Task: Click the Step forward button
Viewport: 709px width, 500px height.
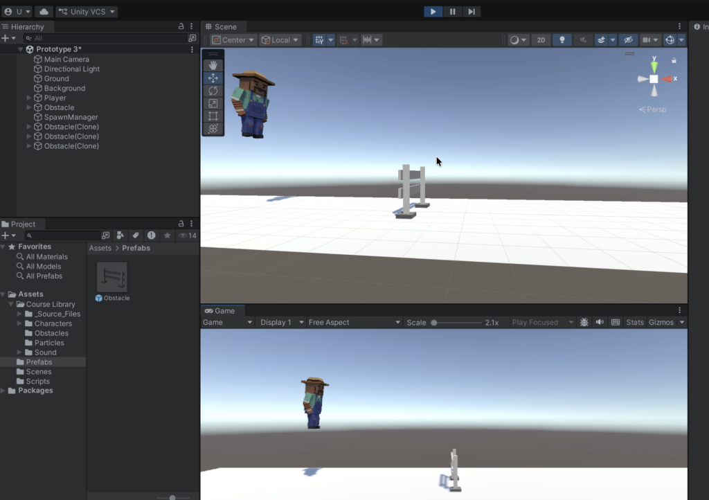Action: [x=472, y=12]
